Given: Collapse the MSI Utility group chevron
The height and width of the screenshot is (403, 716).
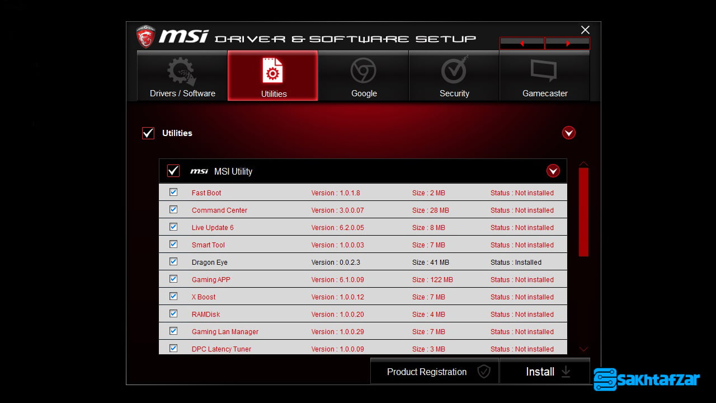Looking at the screenshot, I should click(x=553, y=171).
